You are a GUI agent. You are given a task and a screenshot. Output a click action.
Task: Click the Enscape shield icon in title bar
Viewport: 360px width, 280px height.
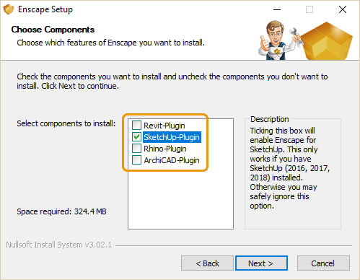tap(9, 9)
